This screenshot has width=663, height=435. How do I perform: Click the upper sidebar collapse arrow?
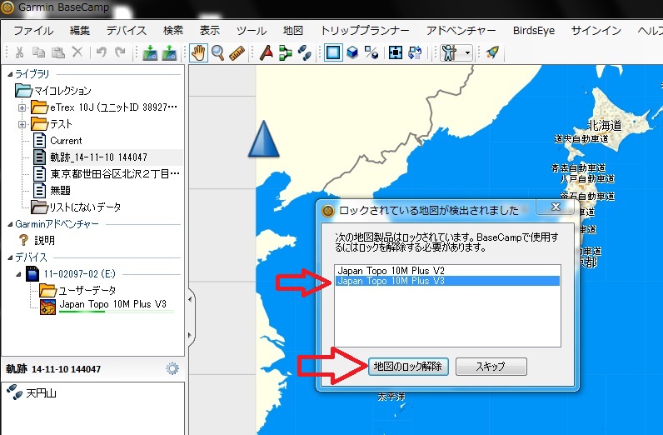pyautogui.click(x=190, y=299)
